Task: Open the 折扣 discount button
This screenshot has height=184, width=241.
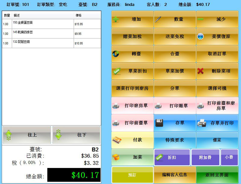Action: point(172,157)
